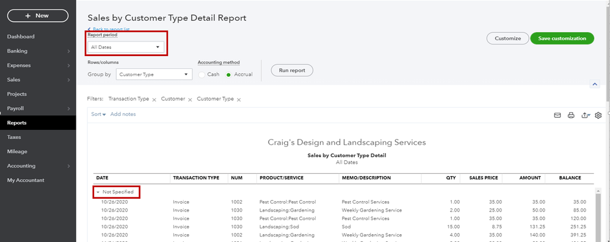Click the AMOUNT column header
The image size is (610, 242).
530,178
